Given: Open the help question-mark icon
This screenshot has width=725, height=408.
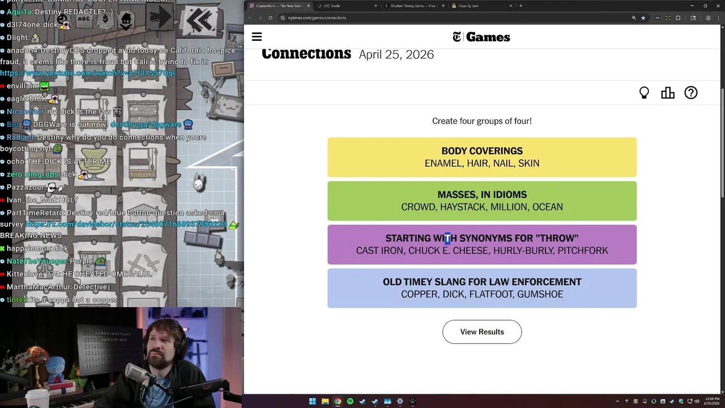Looking at the screenshot, I should point(691,93).
